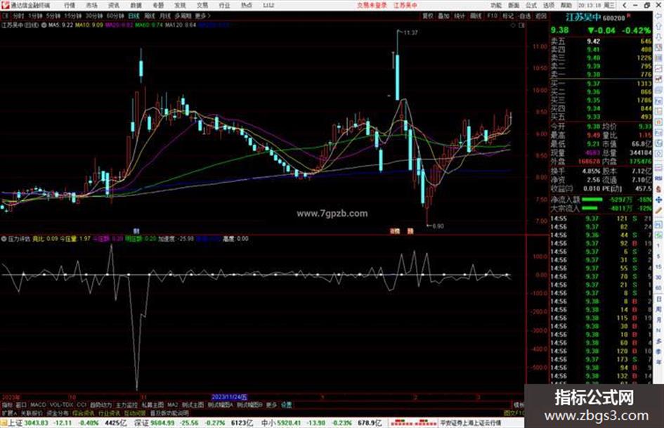Click the 周 period shortcut in right sidebar

click(658, 309)
